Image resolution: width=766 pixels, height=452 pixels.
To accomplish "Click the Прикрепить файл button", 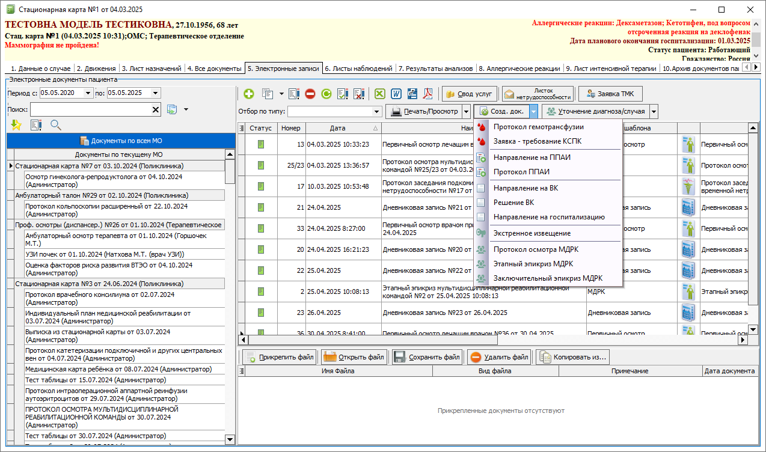I will click(x=280, y=357).
